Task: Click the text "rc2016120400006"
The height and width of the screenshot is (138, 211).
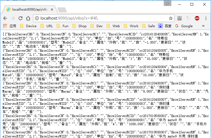Action: [x=154, y=67]
